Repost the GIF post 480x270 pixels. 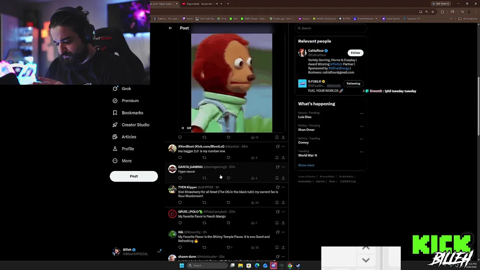coord(204,137)
